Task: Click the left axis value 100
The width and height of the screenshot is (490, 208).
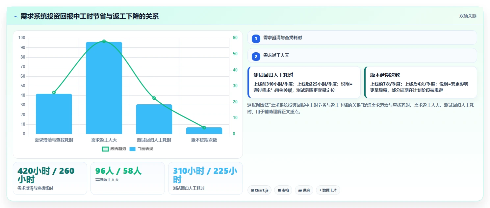Action: [x=22, y=38]
